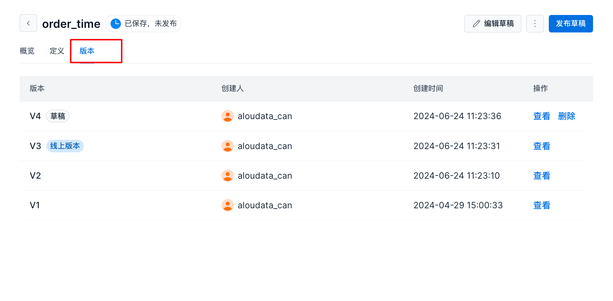Click the 草稿 tag beside V4
This screenshot has width=613, height=301.
tap(57, 116)
